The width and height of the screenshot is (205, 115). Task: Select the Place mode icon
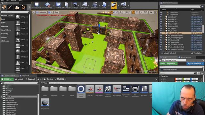tap(4, 7)
